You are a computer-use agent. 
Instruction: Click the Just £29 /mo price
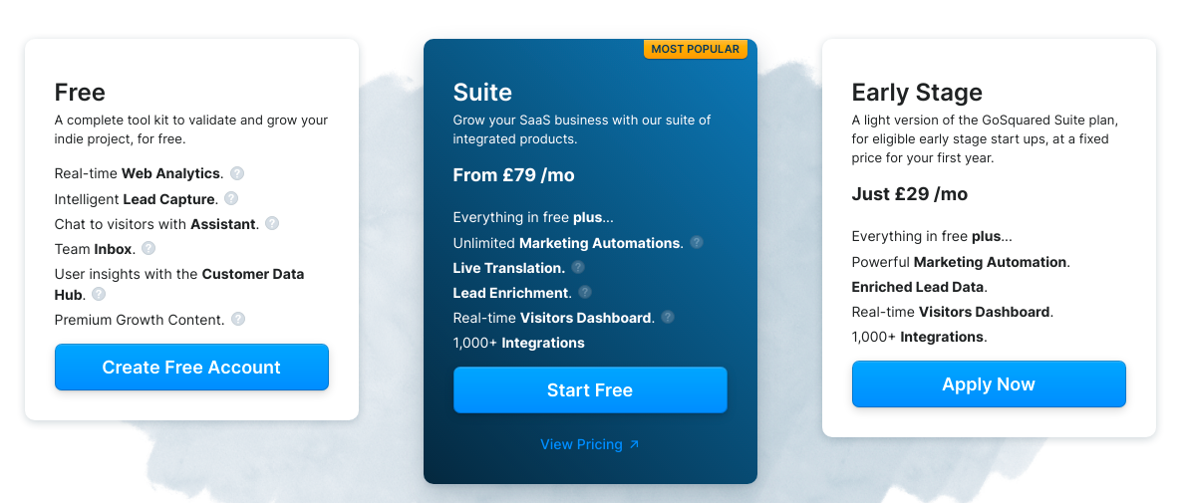pyautogui.click(x=909, y=194)
